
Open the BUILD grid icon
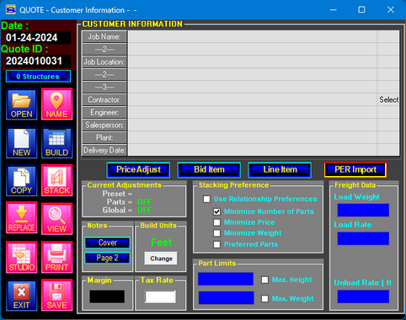[x=56, y=142]
